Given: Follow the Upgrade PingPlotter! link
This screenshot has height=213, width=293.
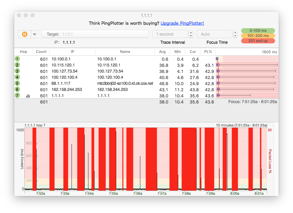Looking at the screenshot, I should pyautogui.click(x=182, y=23).
